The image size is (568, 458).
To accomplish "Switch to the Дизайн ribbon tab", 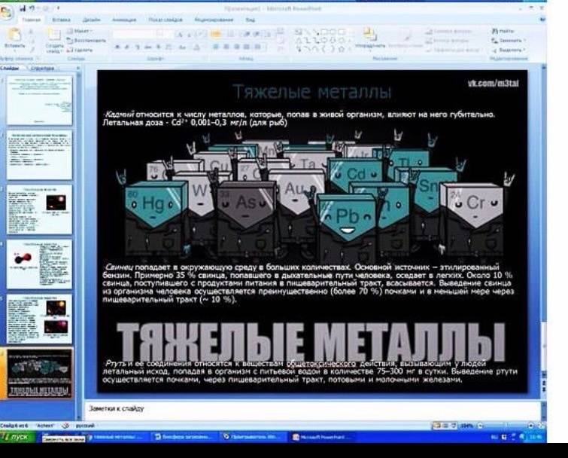I will point(91,20).
